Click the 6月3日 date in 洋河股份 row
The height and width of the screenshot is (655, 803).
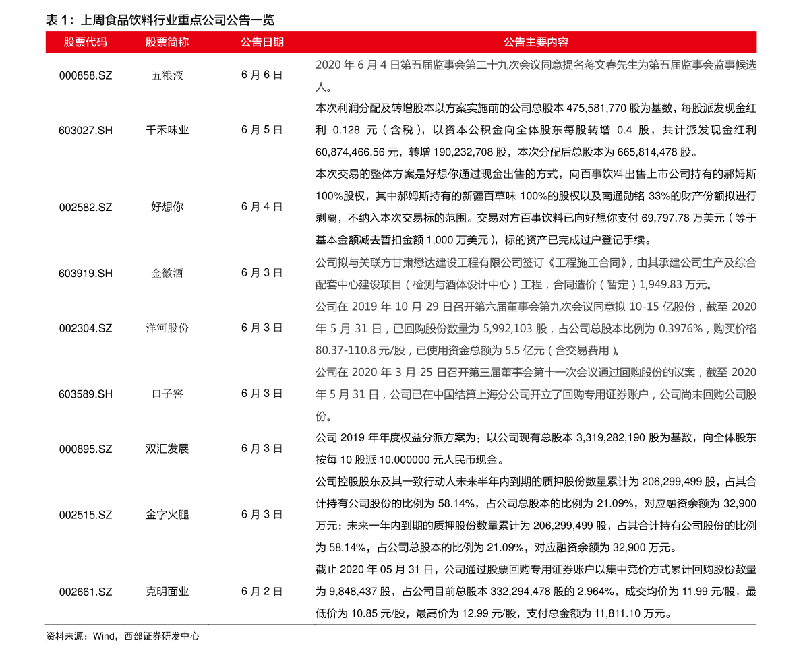262,327
